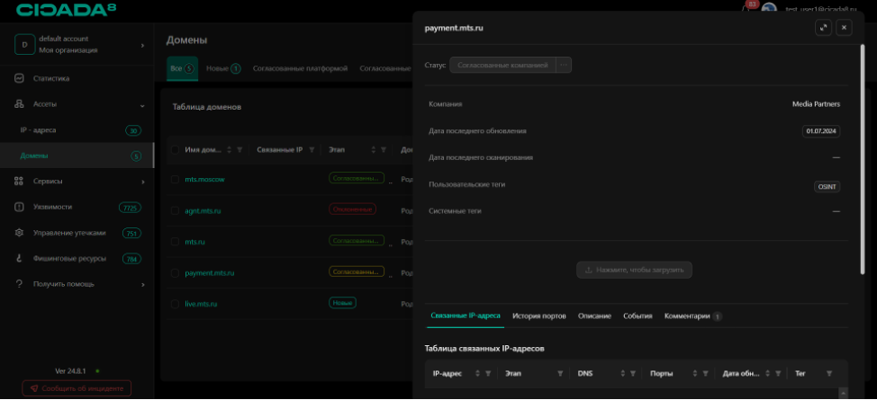877x400 pixels.
Task: Click Сообщить об инциденте button
Action: (x=77, y=388)
